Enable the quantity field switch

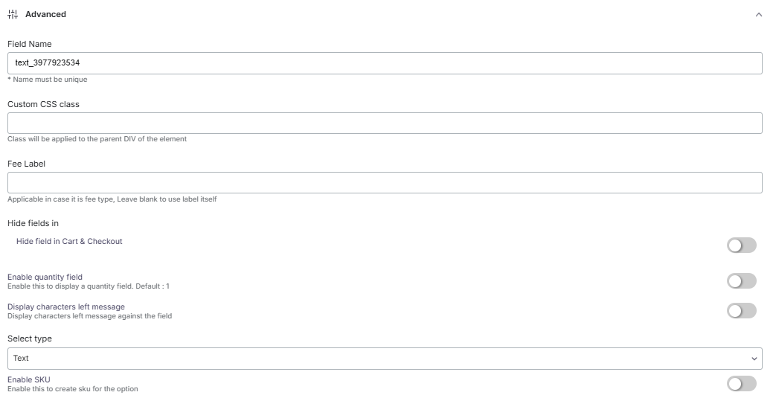pos(741,281)
